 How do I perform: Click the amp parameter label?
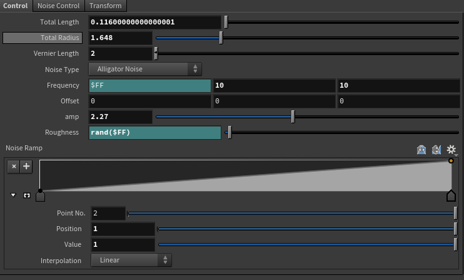click(72, 117)
